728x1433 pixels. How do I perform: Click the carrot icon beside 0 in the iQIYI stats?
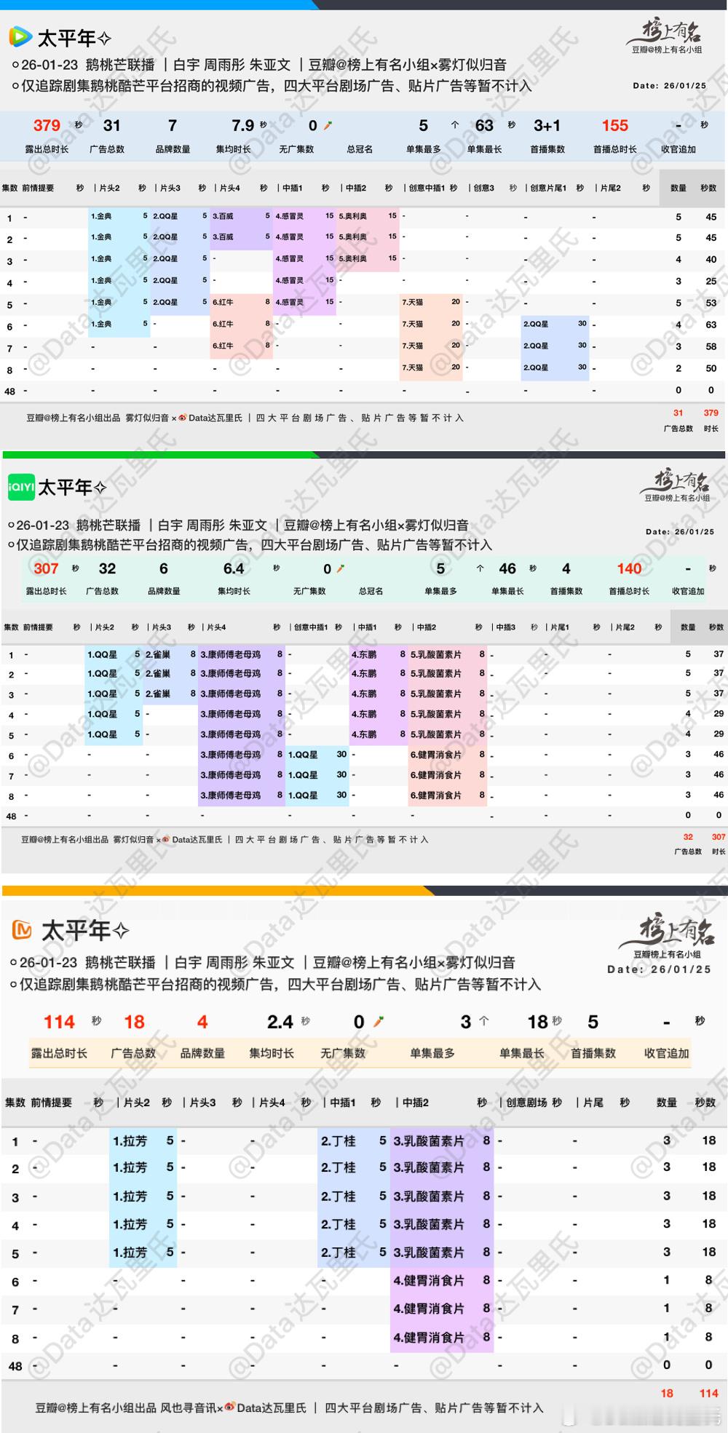(x=340, y=568)
